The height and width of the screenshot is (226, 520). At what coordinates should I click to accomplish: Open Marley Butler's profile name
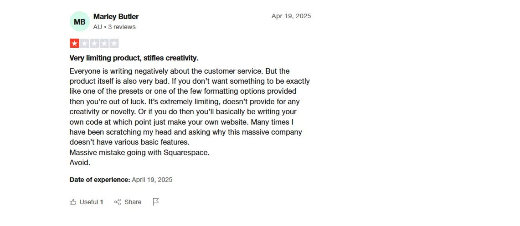pos(116,16)
